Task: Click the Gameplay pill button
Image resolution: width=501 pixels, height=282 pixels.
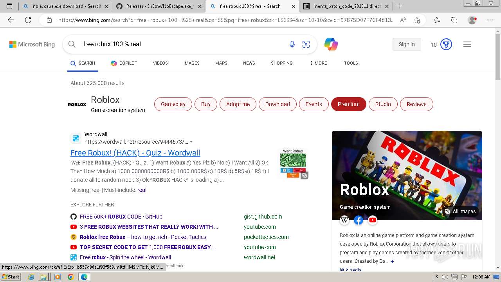Action: click(x=173, y=104)
